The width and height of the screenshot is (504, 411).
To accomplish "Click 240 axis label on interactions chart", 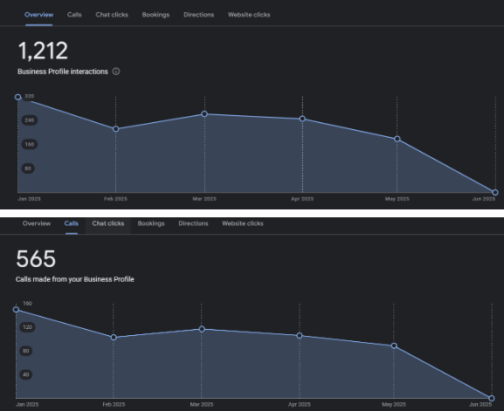I will [29, 120].
